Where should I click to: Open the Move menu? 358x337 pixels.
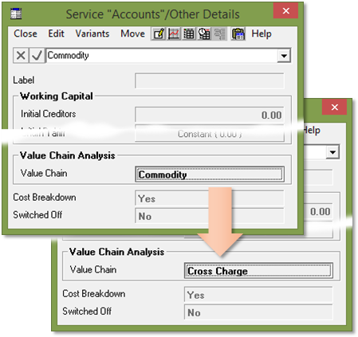132,33
